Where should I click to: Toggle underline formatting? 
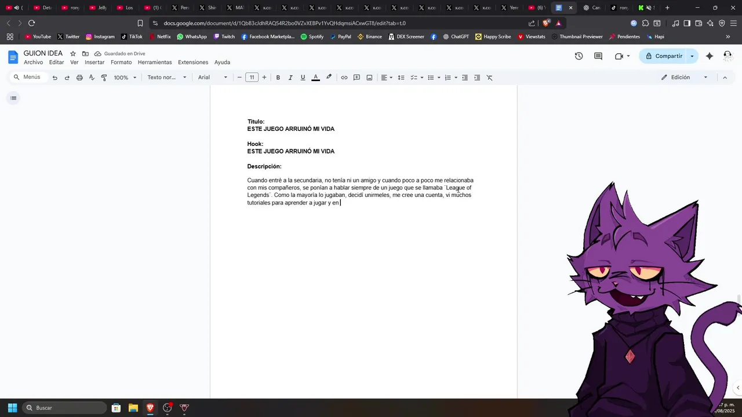[303, 78]
